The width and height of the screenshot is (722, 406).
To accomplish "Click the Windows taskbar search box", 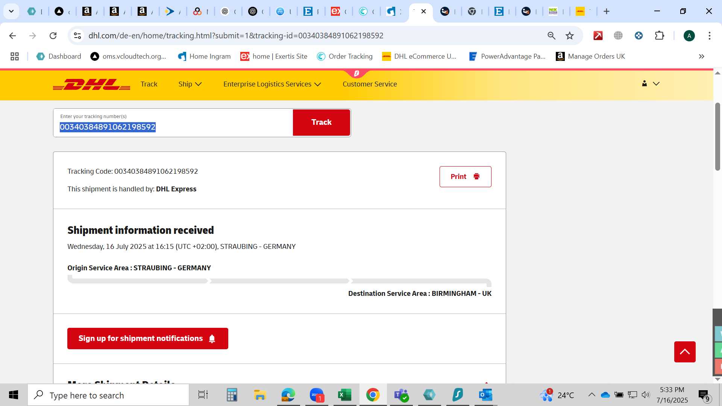I will point(108,395).
